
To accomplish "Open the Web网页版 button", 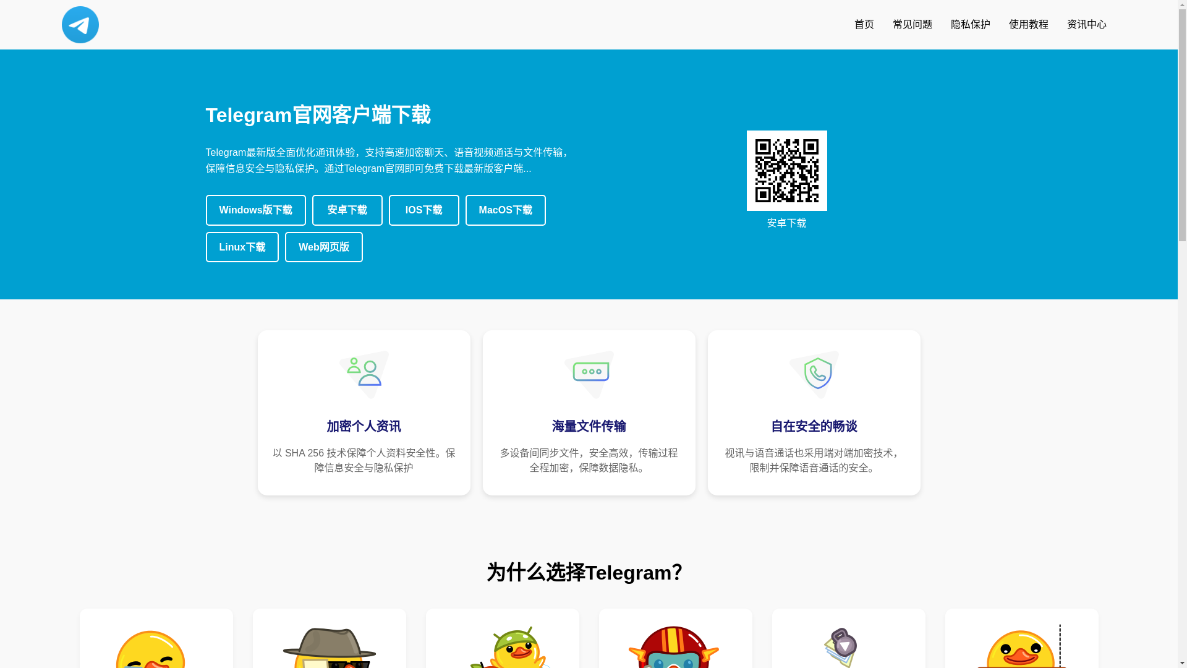I will click(x=323, y=247).
